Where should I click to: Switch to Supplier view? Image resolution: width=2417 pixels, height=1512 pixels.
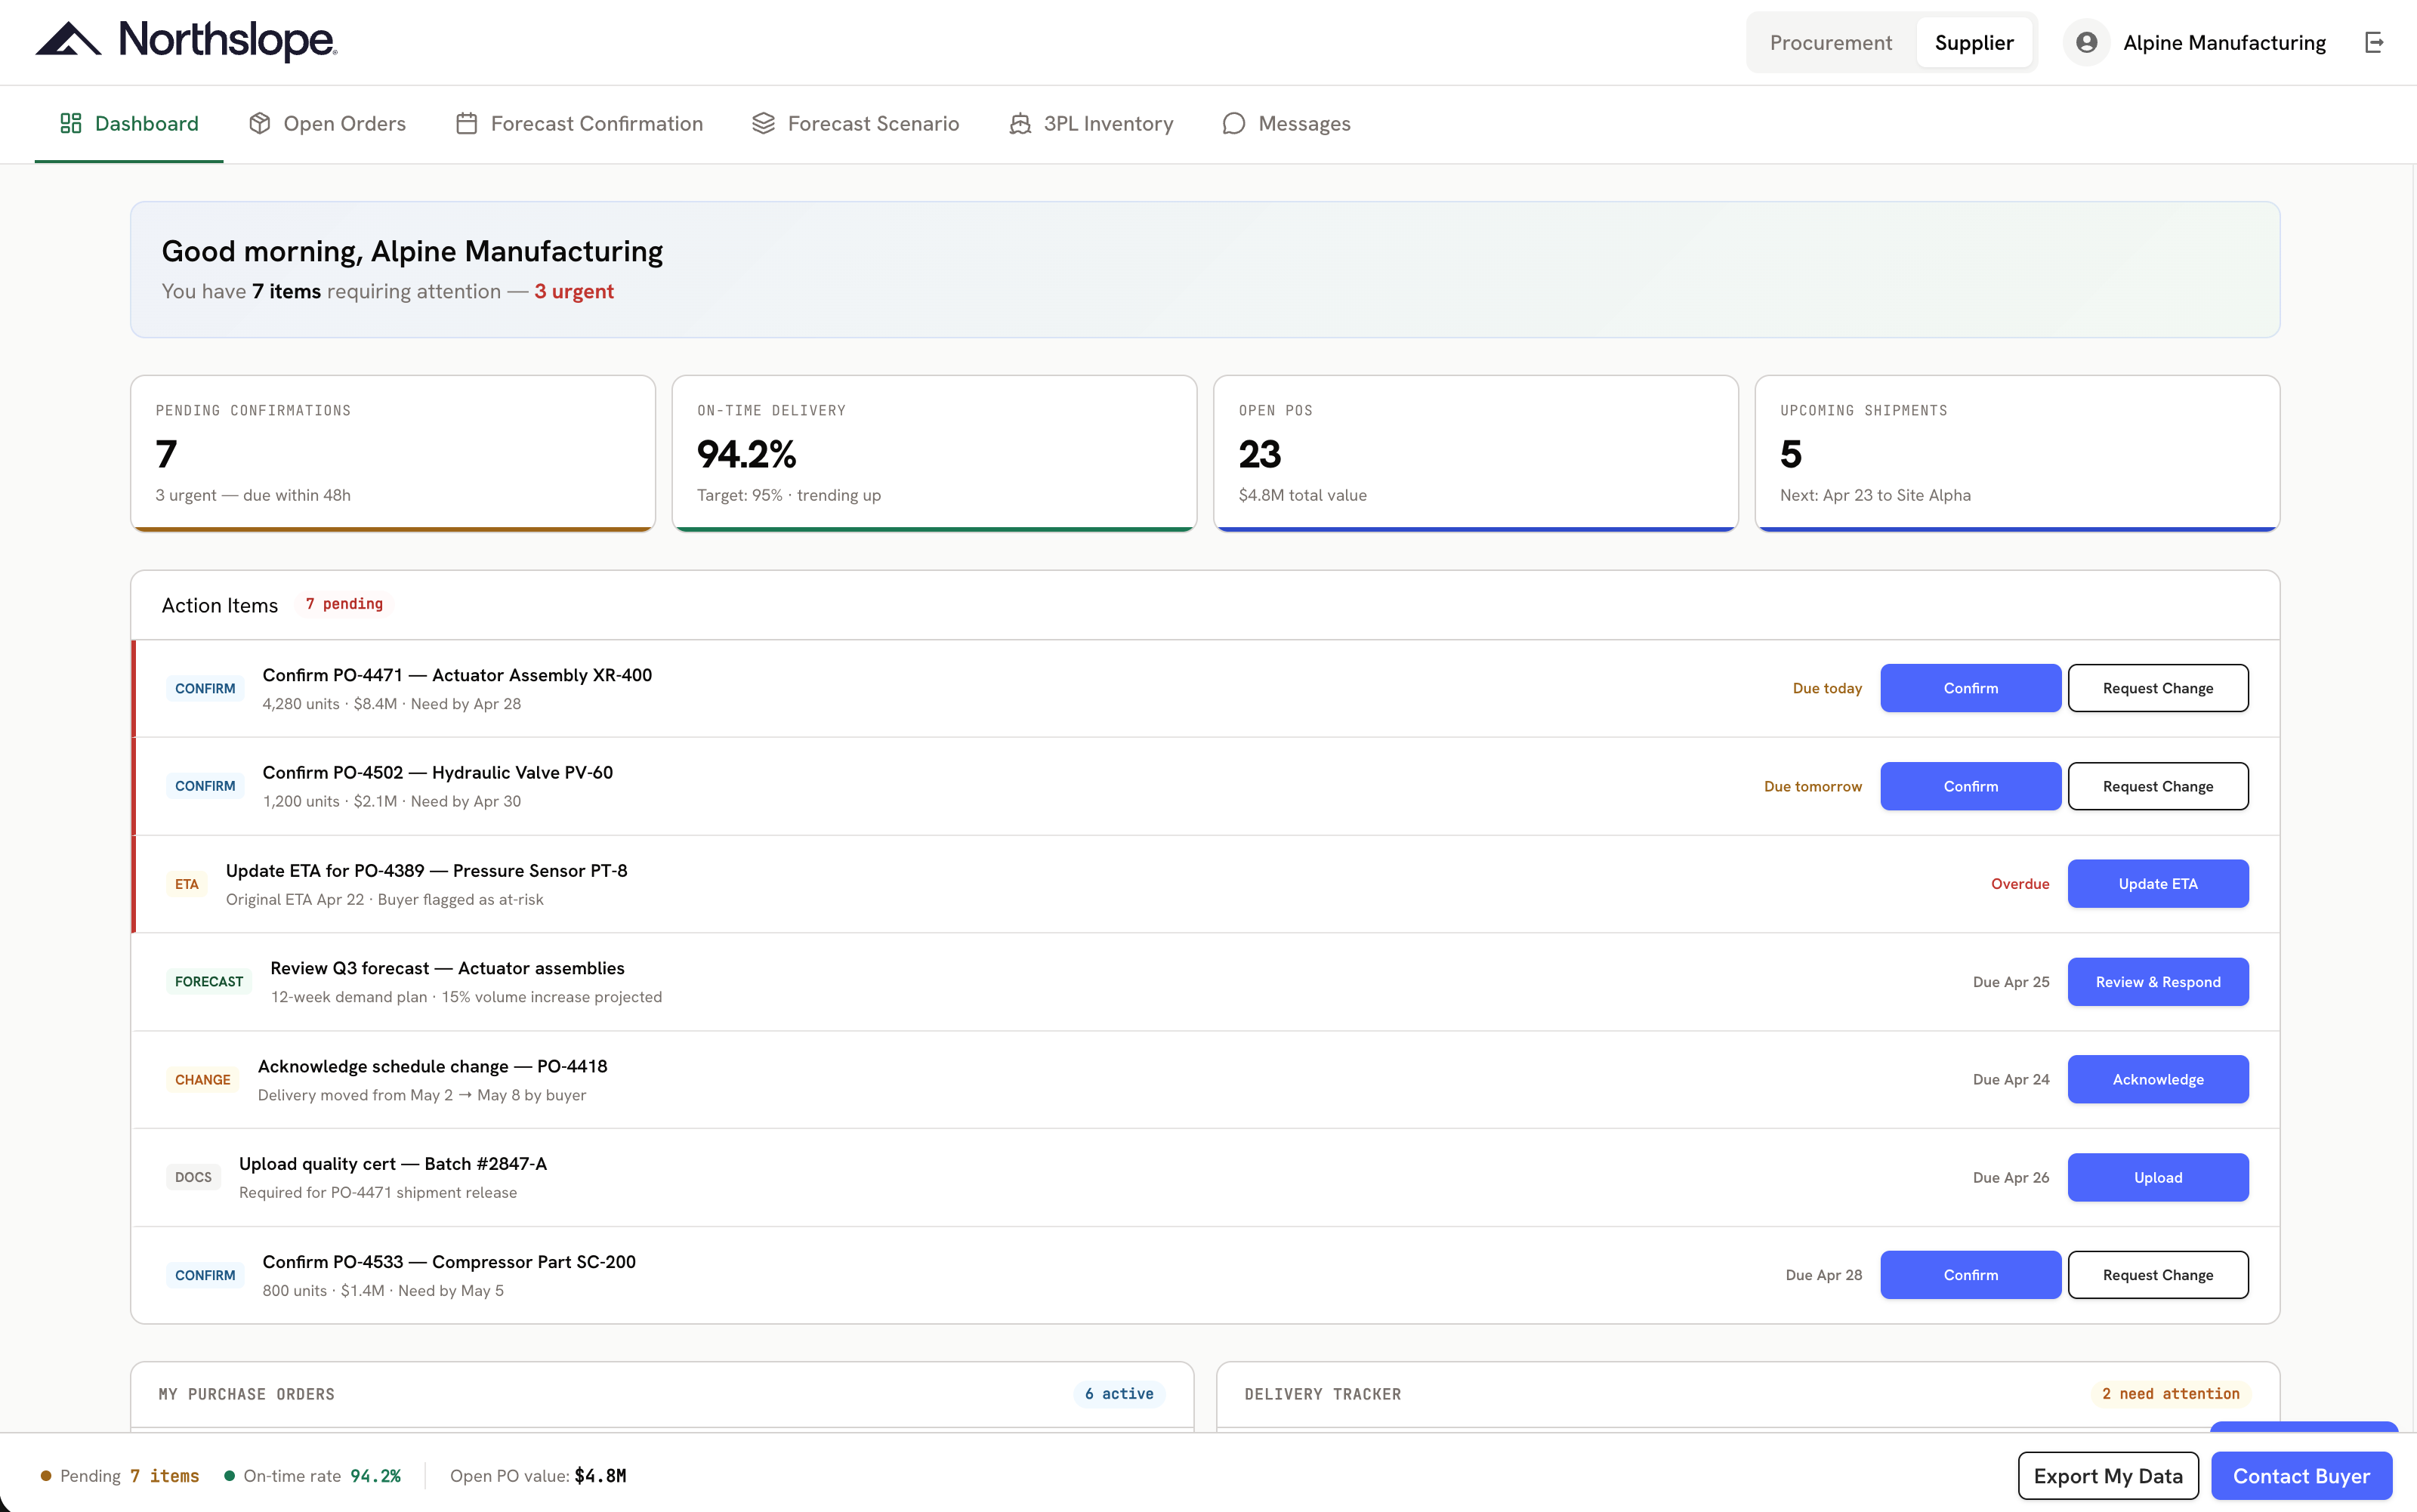pyautogui.click(x=1973, y=42)
